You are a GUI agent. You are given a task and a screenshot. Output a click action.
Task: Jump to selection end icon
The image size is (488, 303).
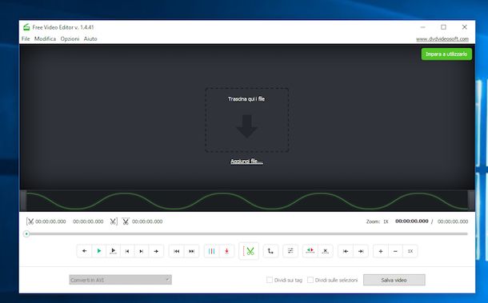click(x=361, y=251)
